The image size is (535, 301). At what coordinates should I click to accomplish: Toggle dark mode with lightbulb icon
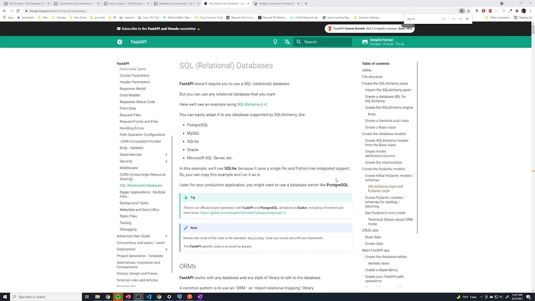(275, 42)
